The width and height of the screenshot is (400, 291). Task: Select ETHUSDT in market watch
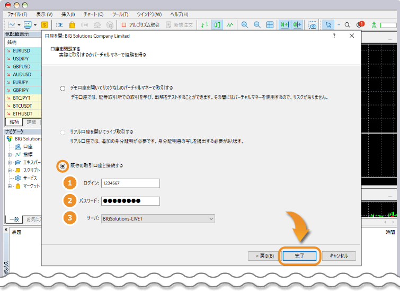tap(23, 114)
